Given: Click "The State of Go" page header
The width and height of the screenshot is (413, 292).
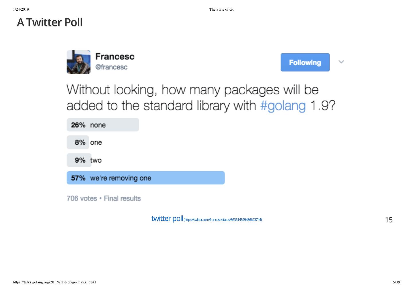Looking at the screenshot, I should [222, 9].
